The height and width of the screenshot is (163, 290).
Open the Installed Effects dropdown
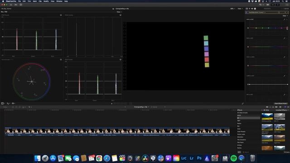click(282, 110)
